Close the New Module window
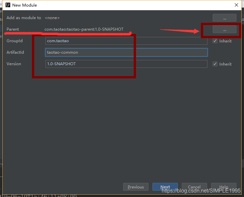The height and width of the screenshot is (197, 244). point(236,5)
